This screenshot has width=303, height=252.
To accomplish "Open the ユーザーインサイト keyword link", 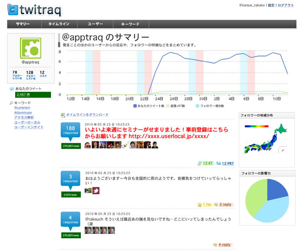I will point(29,127).
